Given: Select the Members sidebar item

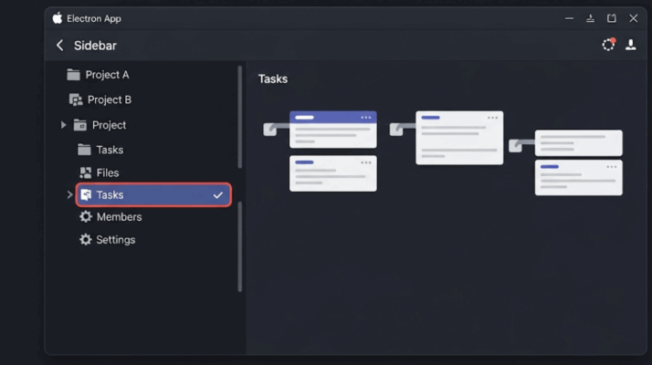Looking at the screenshot, I should click(x=110, y=216).
